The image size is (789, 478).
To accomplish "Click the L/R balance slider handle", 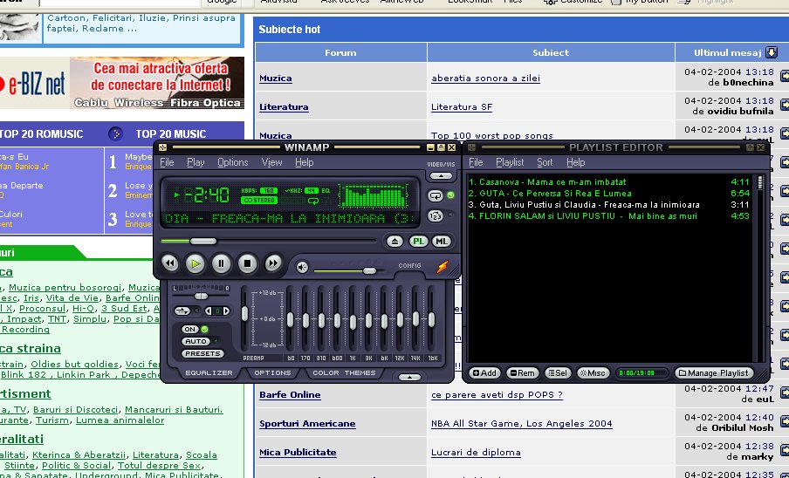I will (201, 296).
